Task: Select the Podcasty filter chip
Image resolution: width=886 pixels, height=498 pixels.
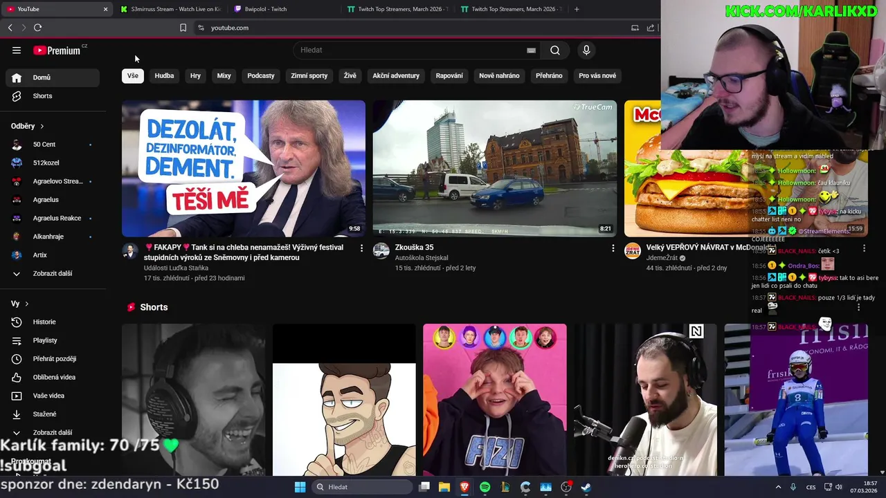Action: pos(261,76)
